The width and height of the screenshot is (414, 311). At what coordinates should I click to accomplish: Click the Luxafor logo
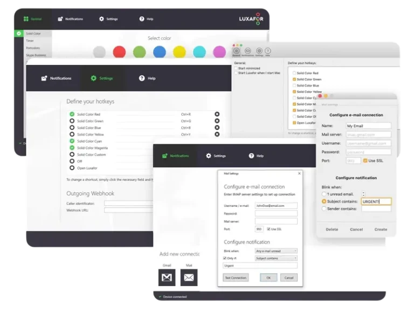click(252, 19)
